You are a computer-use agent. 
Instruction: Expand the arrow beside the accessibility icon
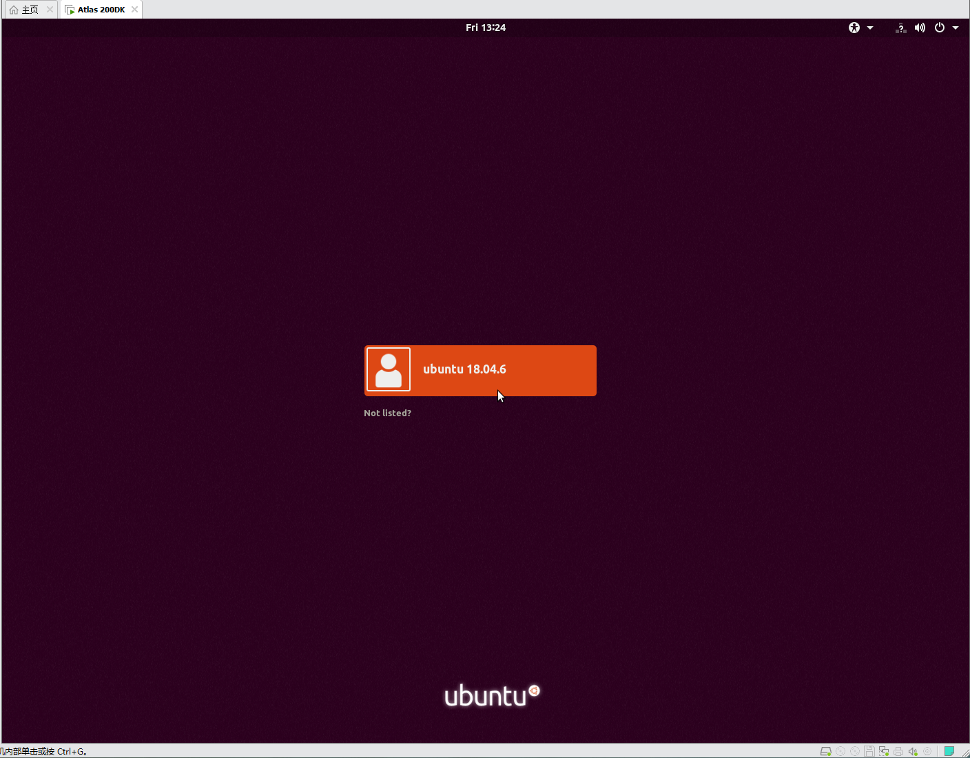click(x=870, y=28)
